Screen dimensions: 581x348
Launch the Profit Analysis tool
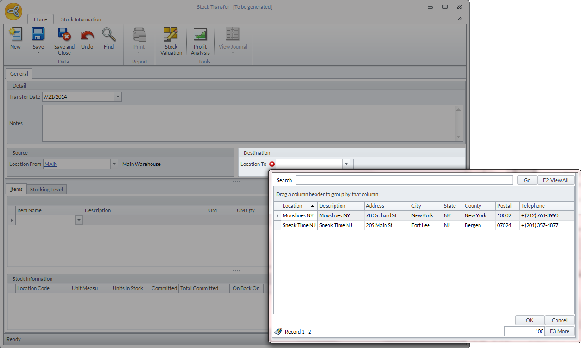[x=200, y=35]
